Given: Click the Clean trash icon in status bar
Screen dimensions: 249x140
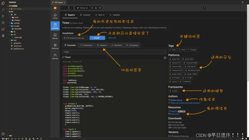Looking at the screenshot, I should 26,139.
